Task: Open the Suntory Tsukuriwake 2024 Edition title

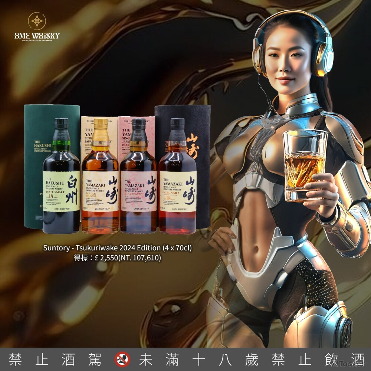Action: point(118,248)
